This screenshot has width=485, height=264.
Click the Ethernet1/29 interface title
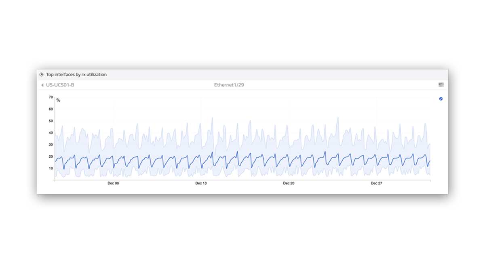(x=229, y=85)
